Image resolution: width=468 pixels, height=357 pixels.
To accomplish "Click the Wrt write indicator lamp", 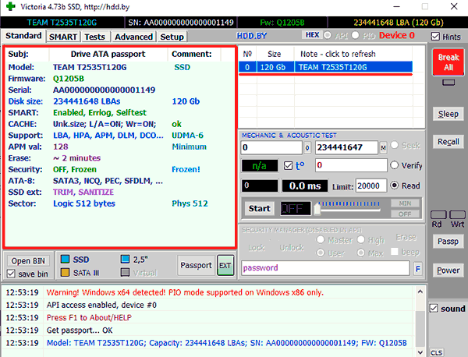I will (457, 214).
